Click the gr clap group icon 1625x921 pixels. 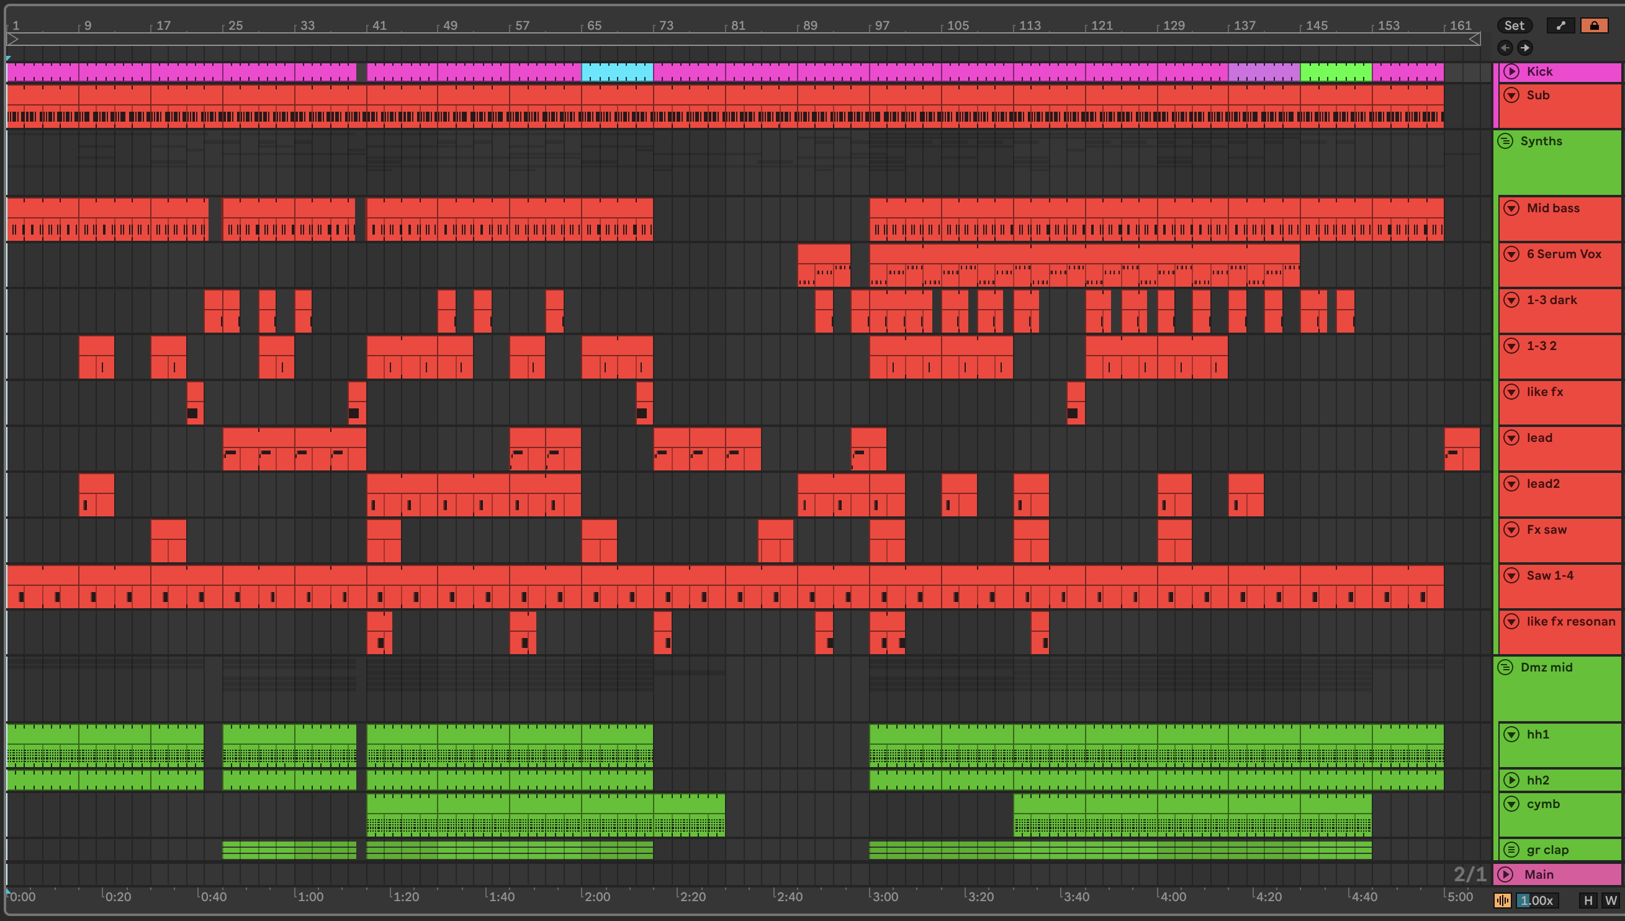pos(1511,850)
